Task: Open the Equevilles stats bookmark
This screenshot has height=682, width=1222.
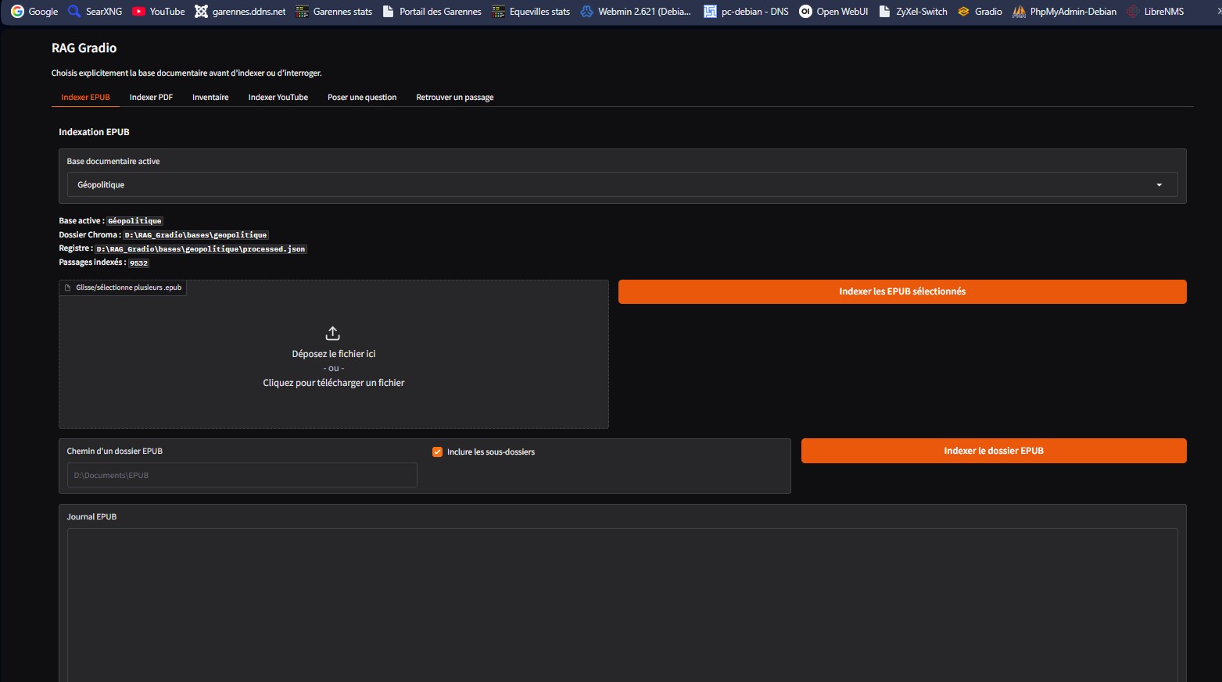Action: pos(531,12)
